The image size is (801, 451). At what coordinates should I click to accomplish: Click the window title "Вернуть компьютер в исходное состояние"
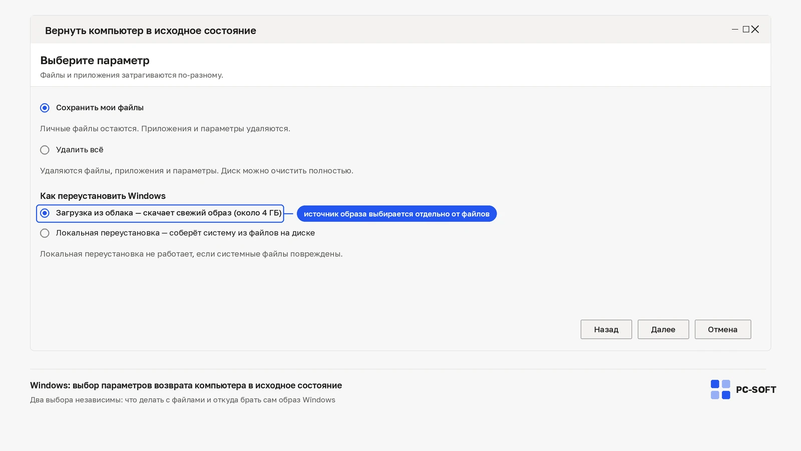(151, 31)
